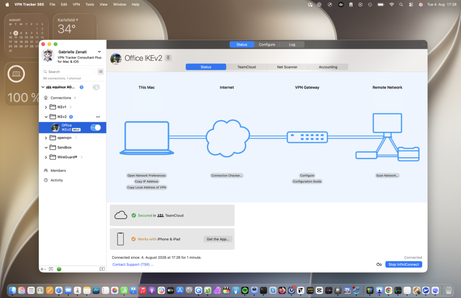Click the InfiniConnect infinity icon
The image size is (461, 298).
379,265
